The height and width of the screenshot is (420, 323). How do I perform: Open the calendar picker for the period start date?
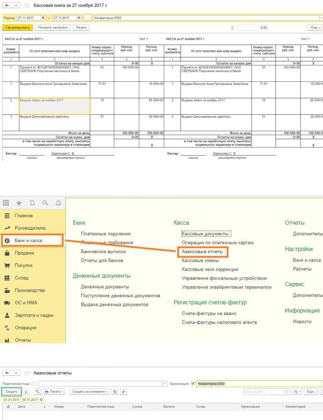click(43, 18)
